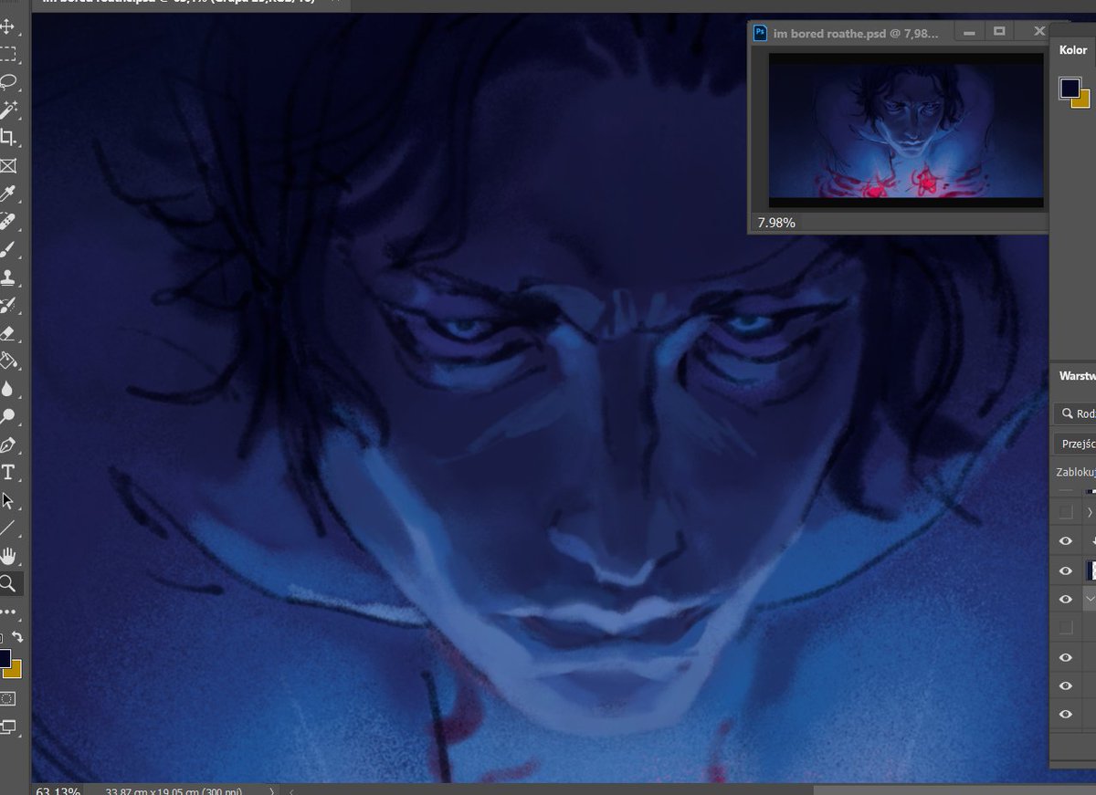
Task: Select the Eyedropper tool
Action: click(8, 194)
